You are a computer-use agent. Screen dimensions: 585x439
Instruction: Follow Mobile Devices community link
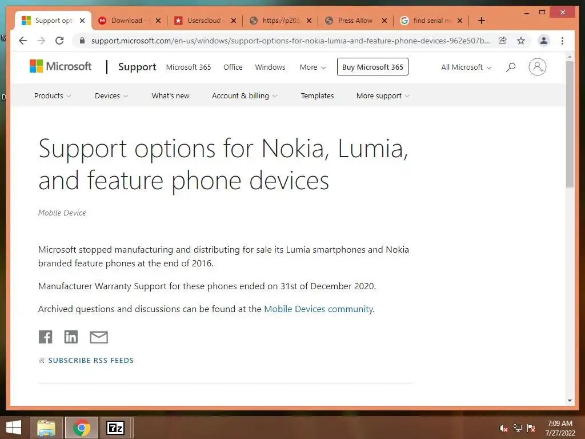pos(318,309)
